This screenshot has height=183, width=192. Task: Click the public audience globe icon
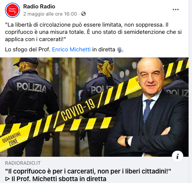83,14
